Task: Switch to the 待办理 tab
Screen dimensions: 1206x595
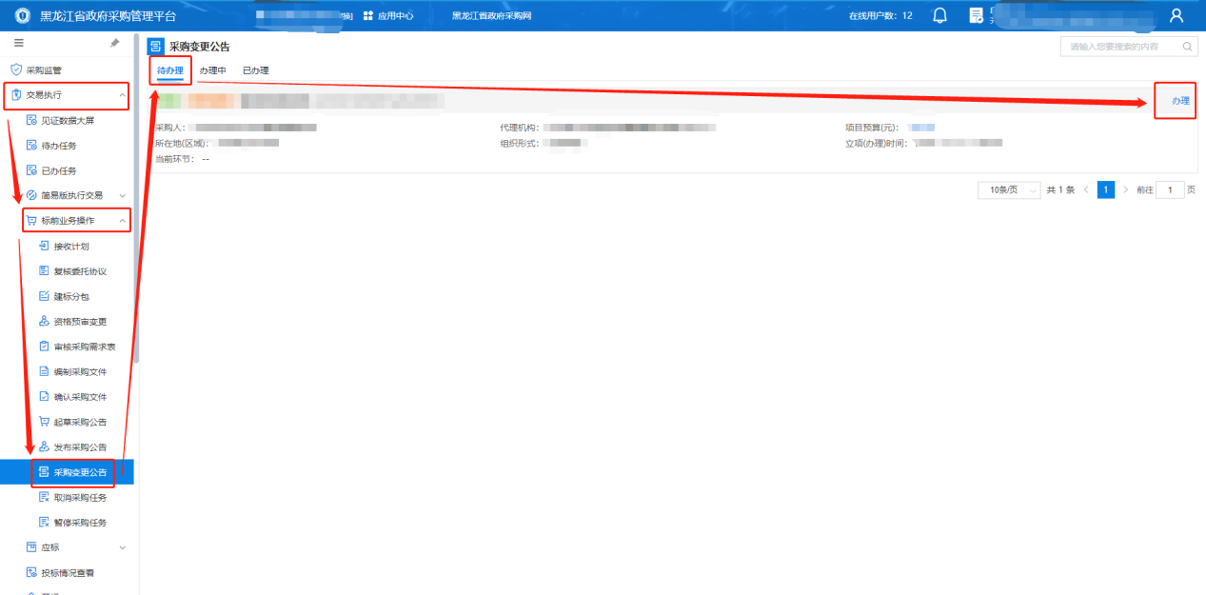Action: pyautogui.click(x=170, y=70)
